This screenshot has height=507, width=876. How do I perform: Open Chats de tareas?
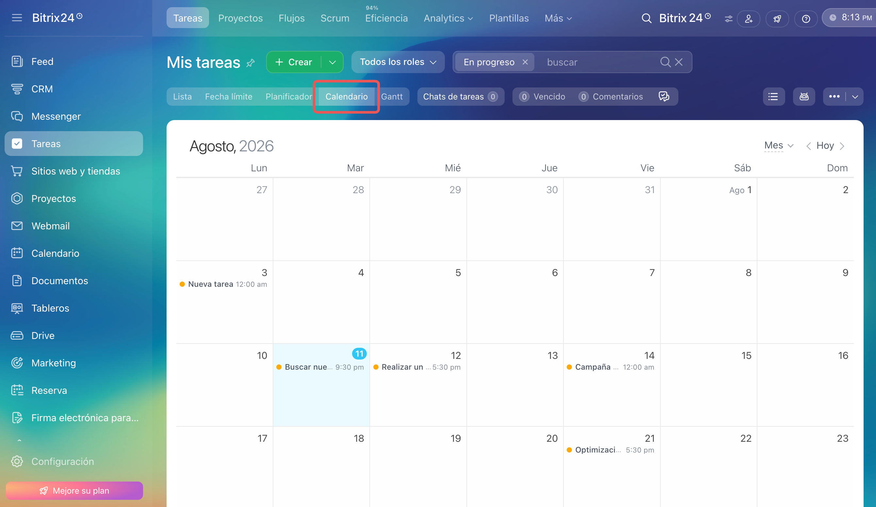pyautogui.click(x=460, y=97)
